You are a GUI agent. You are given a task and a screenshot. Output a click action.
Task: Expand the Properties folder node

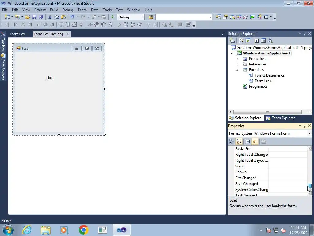(x=238, y=59)
